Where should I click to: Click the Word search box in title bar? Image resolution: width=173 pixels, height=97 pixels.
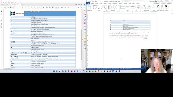tap(133, 1)
